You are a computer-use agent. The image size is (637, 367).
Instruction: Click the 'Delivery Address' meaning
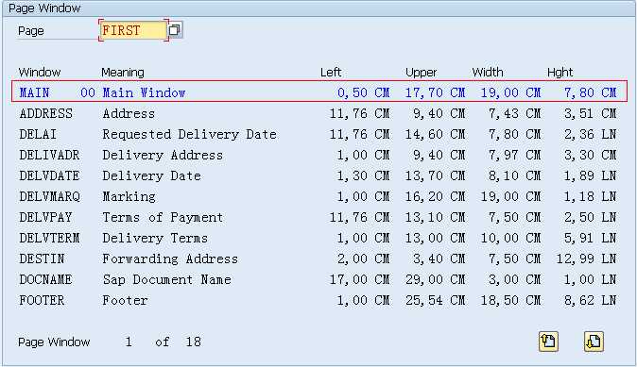[163, 155]
